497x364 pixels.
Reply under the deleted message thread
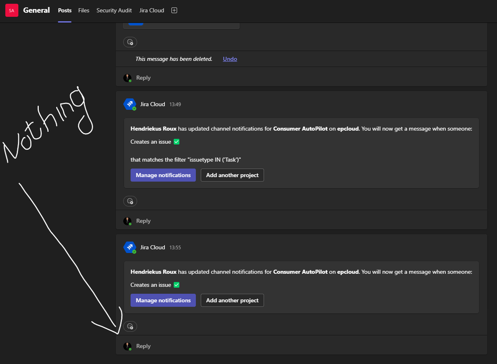[143, 78]
